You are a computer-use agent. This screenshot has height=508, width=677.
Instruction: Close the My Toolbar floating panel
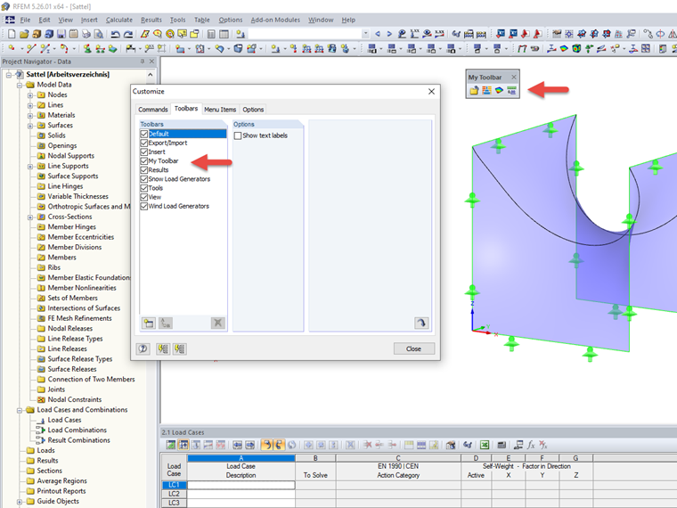pos(514,77)
